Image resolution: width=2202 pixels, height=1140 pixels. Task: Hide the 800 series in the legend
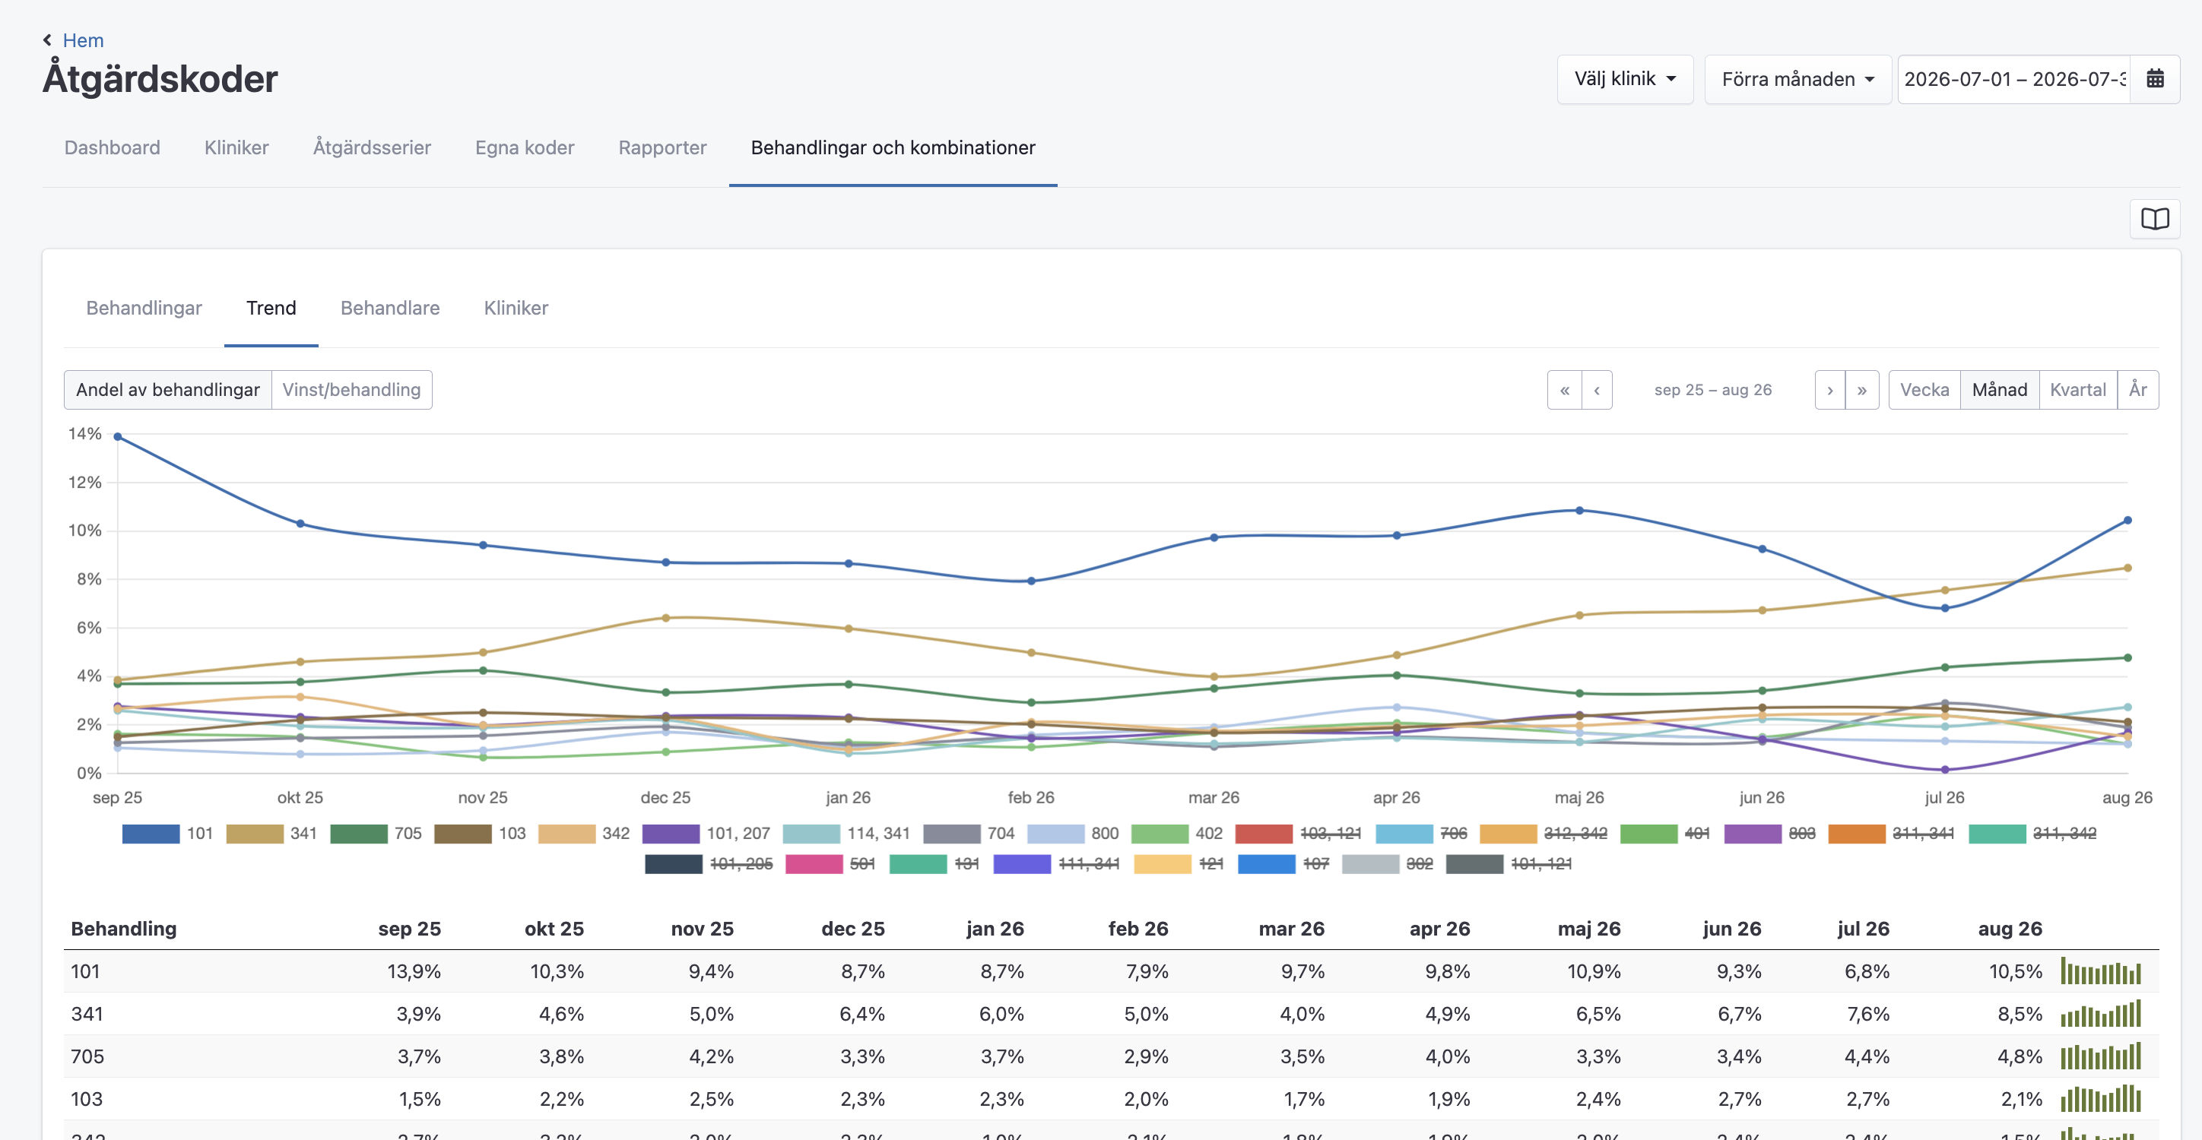click(1073, 833)
